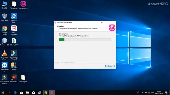Open the Wordpress folder on desktop
This screenshot has height=95, width=170.
(14, 5)
